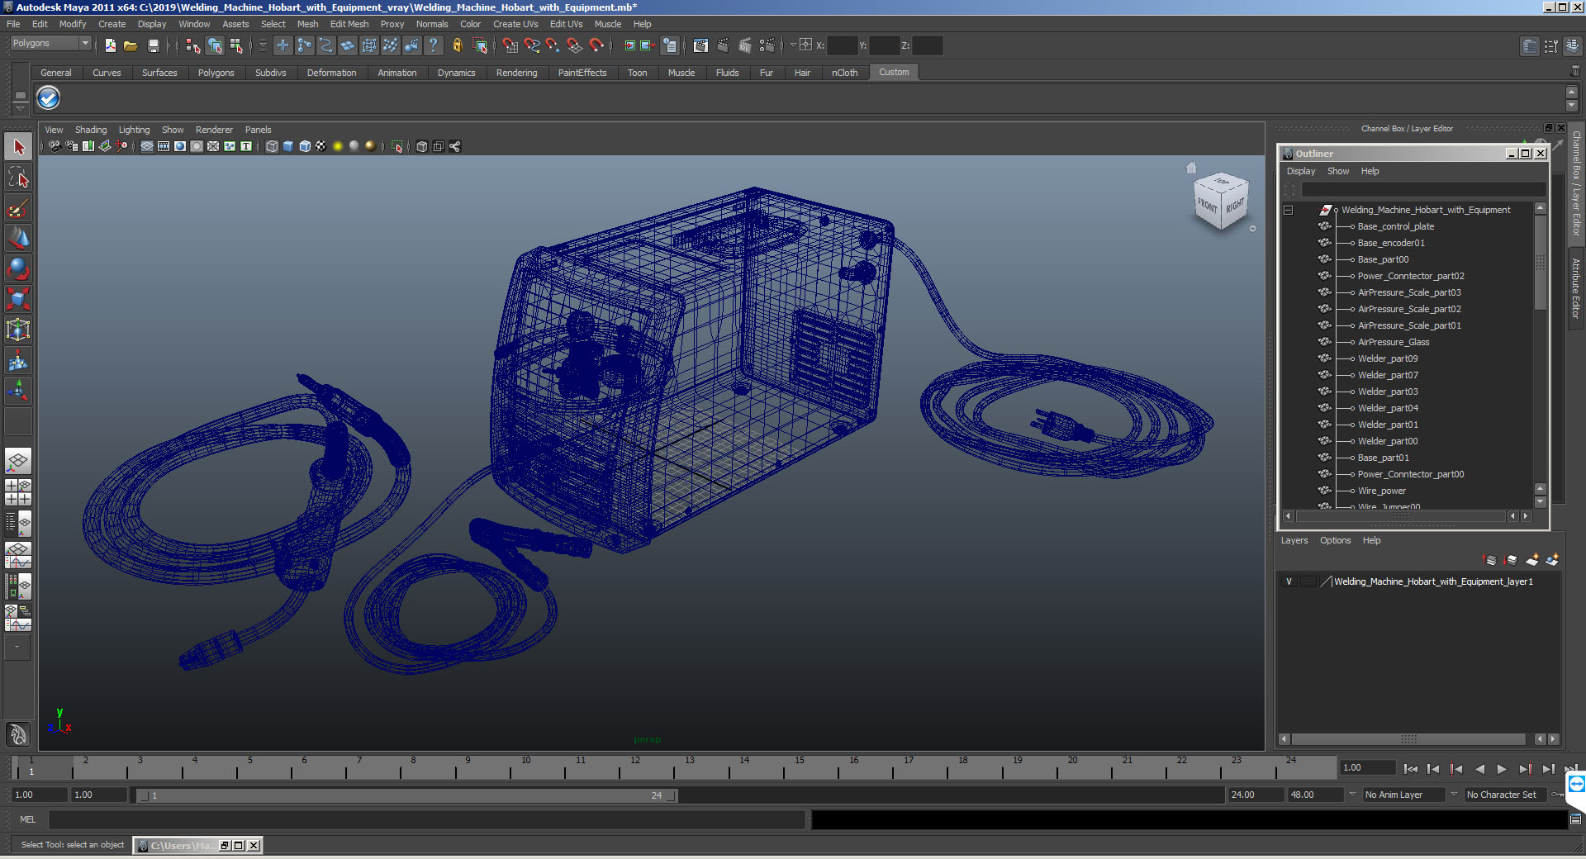The image size is (1586, 859).
Task: Click the Snap to points magnet icon
Action: (553, 46)
